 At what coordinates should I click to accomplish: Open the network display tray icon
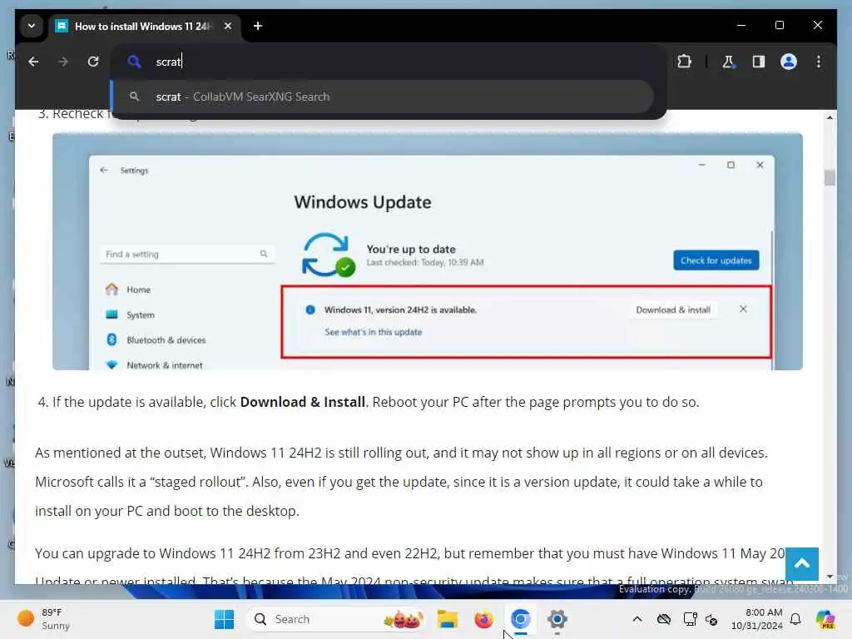(690, 619)
